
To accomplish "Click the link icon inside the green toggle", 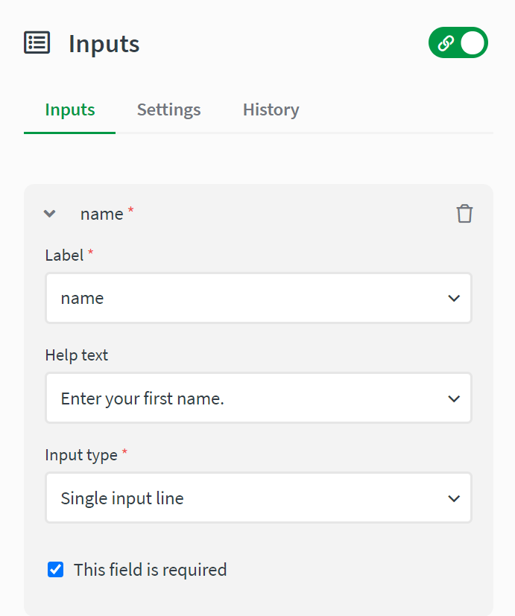I will point(447,42).
